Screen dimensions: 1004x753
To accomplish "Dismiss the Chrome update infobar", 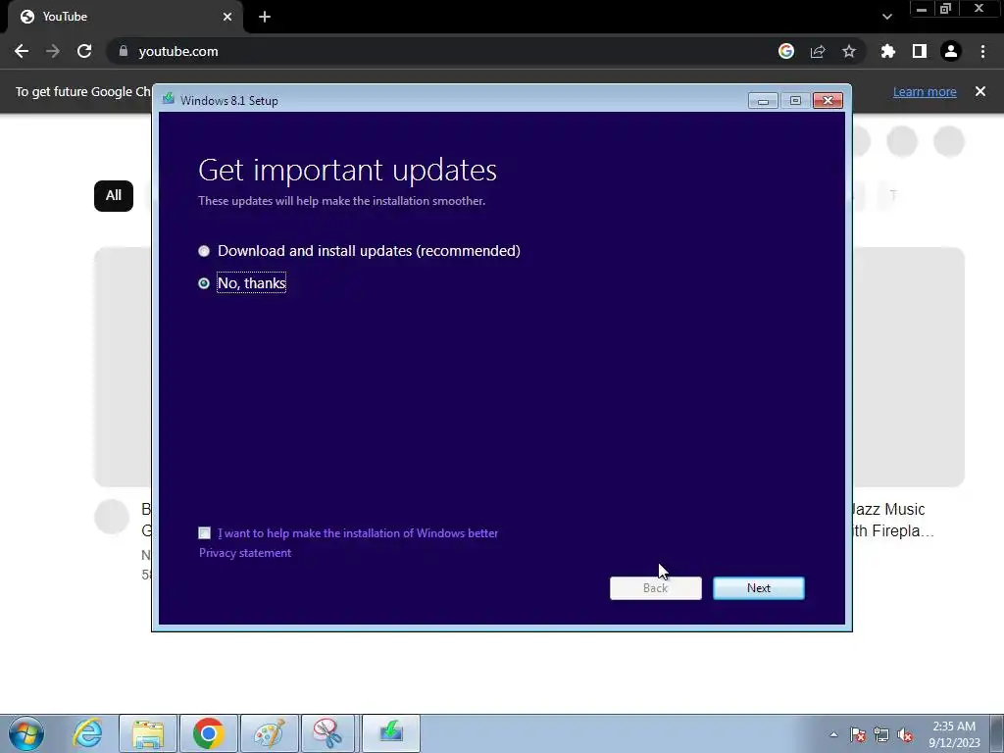I will [x=980, y=91].
